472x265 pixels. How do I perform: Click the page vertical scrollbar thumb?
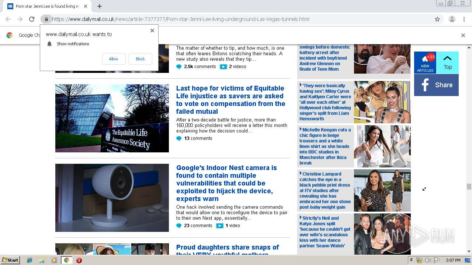click(469, 187)
